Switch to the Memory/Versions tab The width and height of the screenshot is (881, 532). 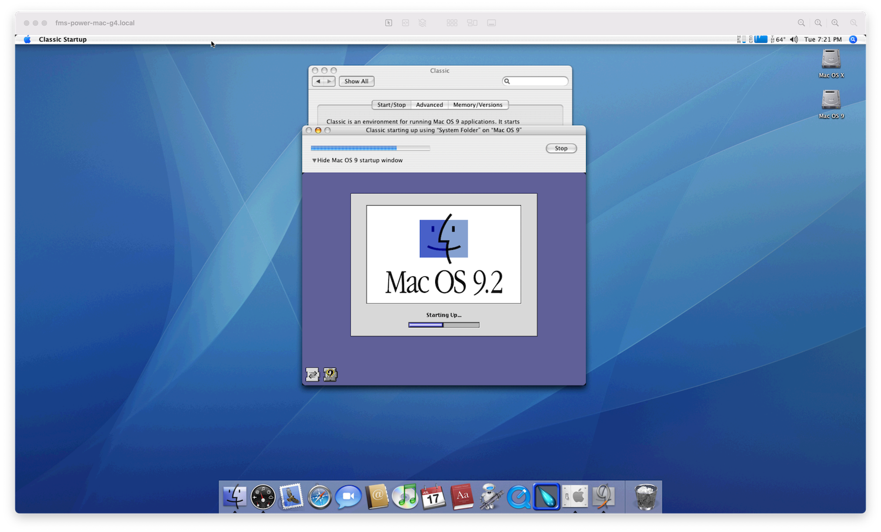click(478, 105)
